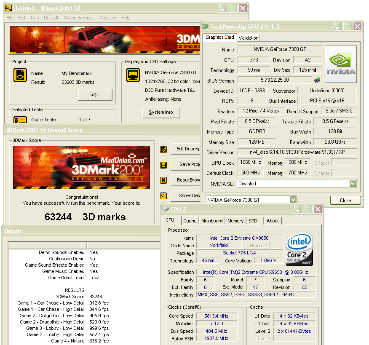Screen dimensions: 369x345
Task: Click the Driver Version field in GPU-Z
Action: 297,152
